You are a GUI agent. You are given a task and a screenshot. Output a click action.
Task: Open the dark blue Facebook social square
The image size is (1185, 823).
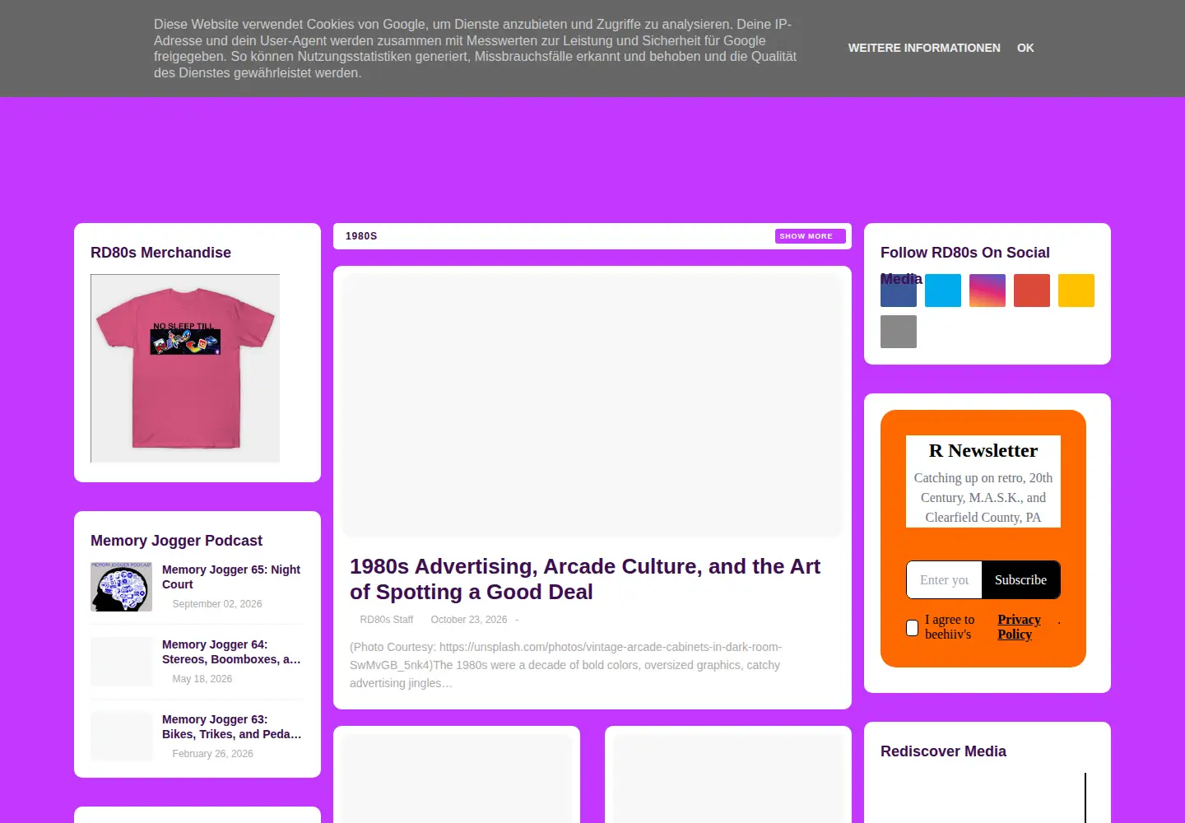click(899, 291)
